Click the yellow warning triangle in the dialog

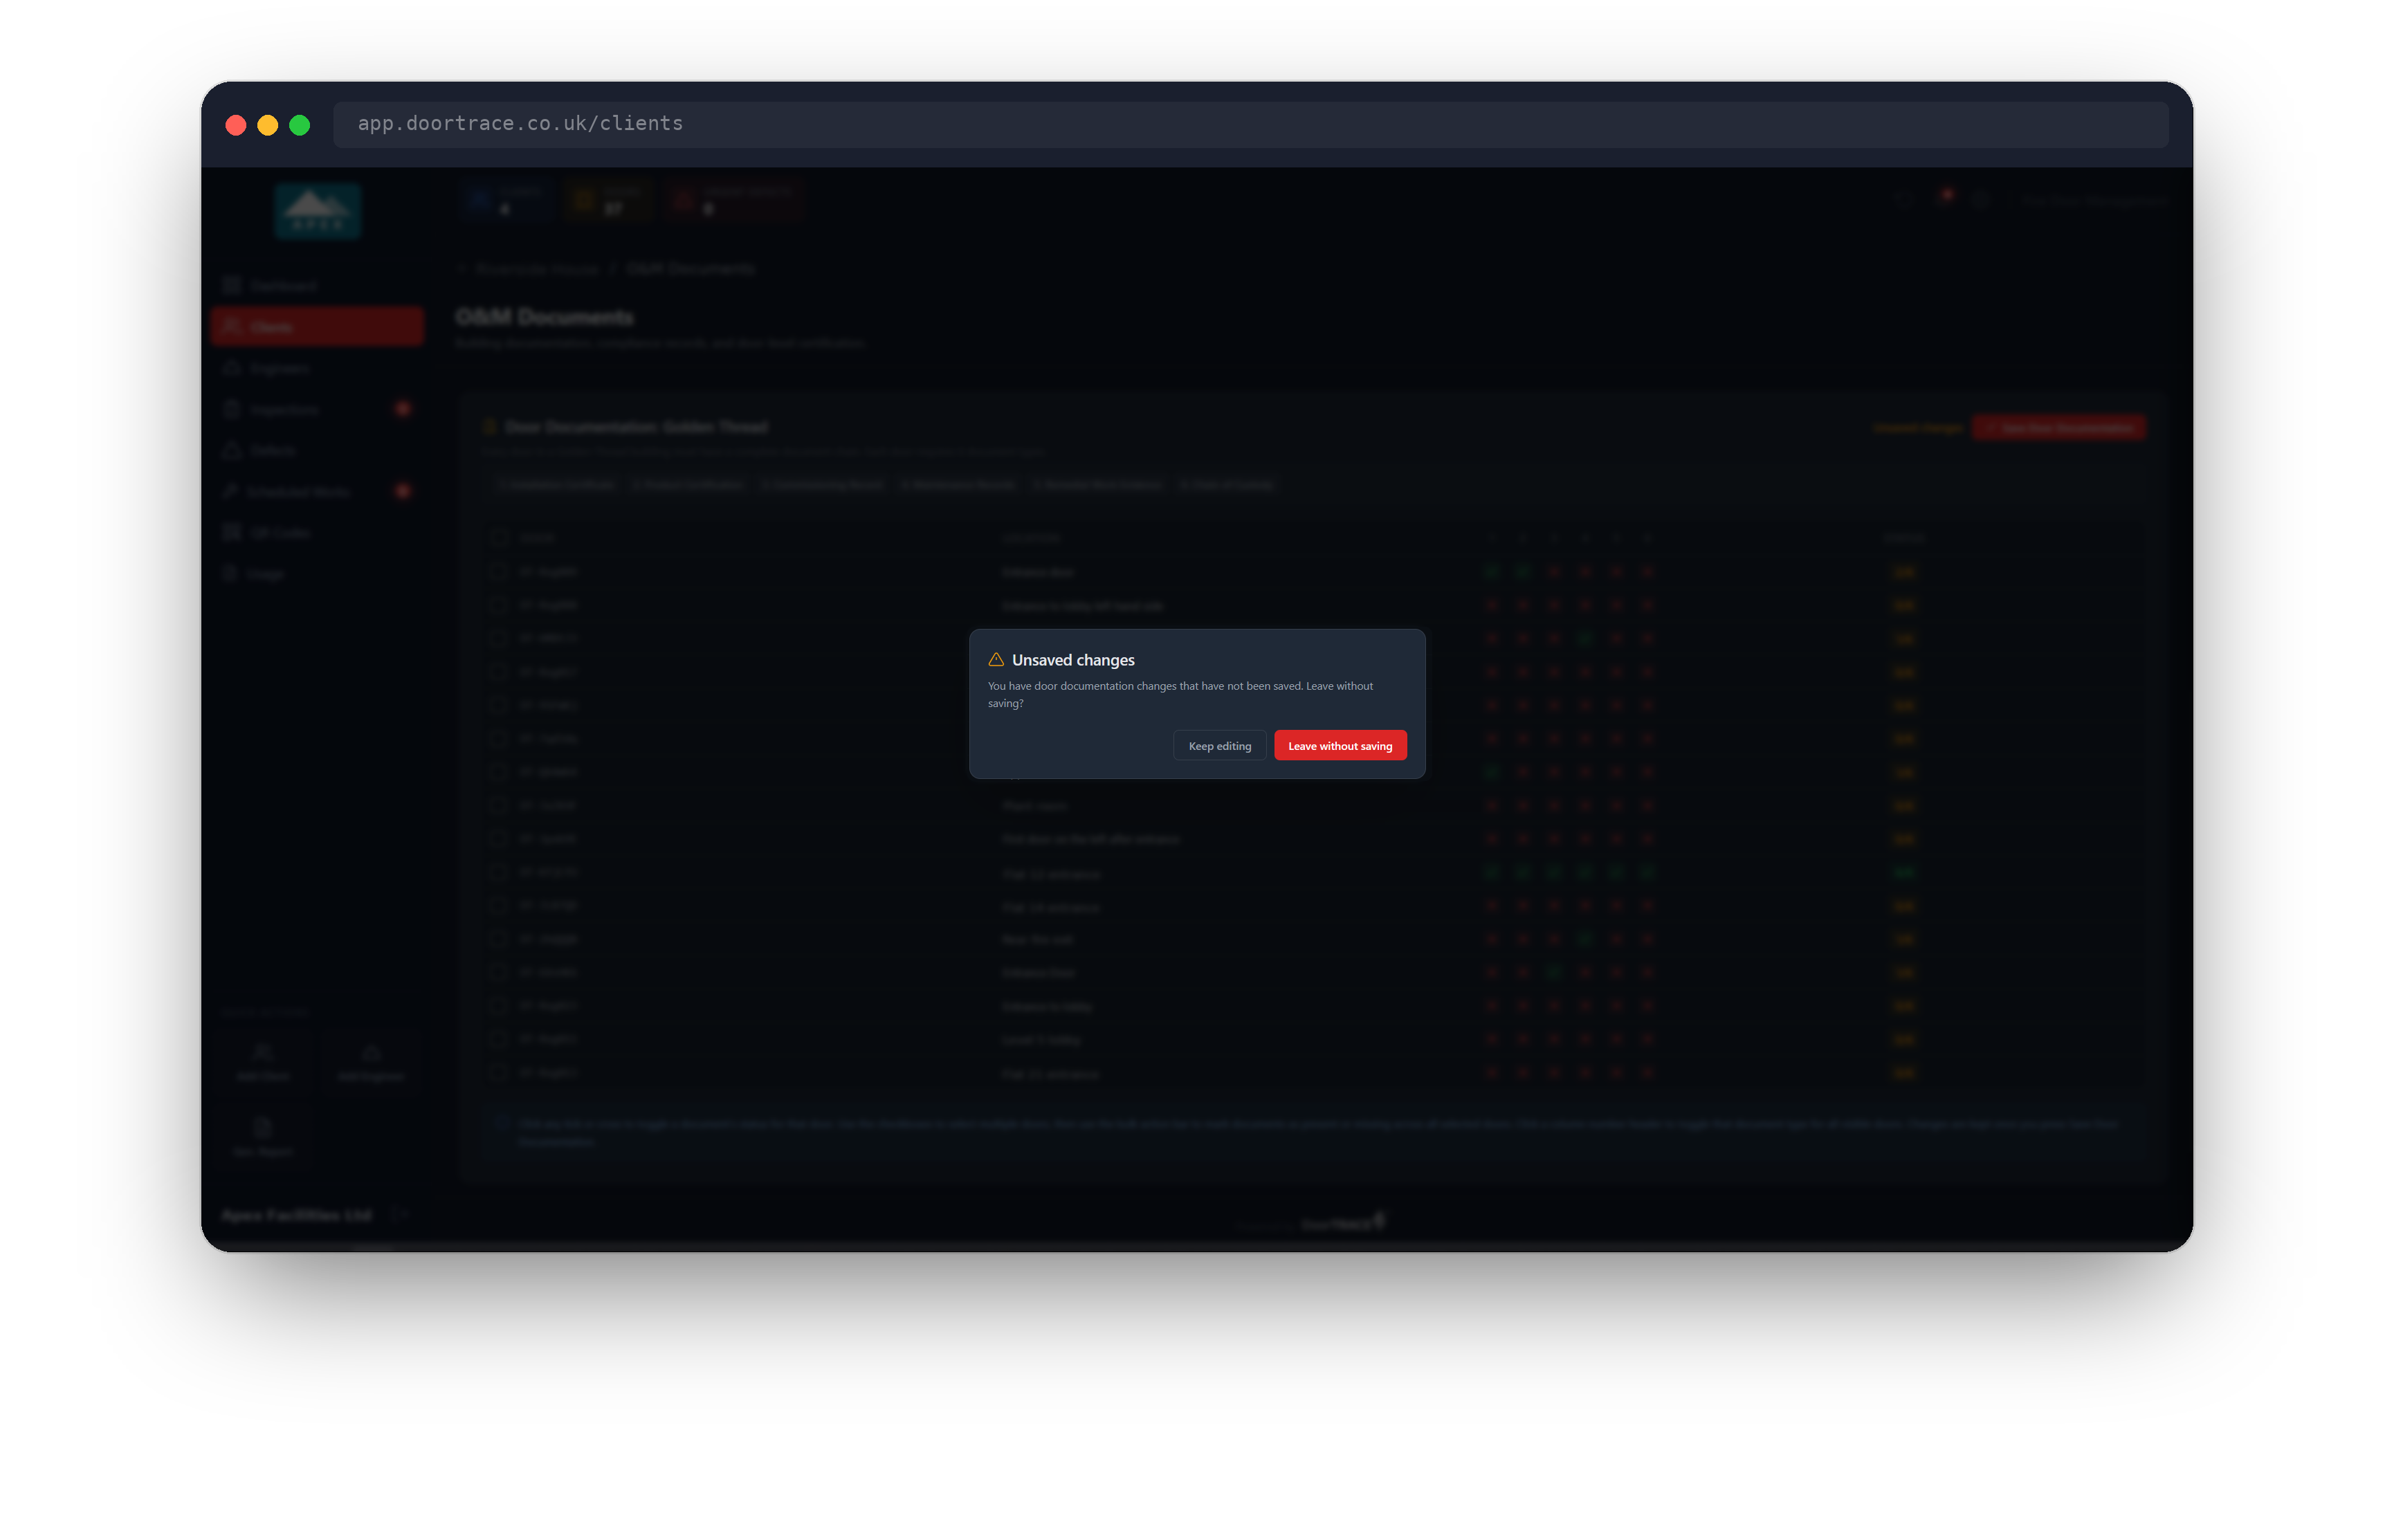[x=996, y=659]
